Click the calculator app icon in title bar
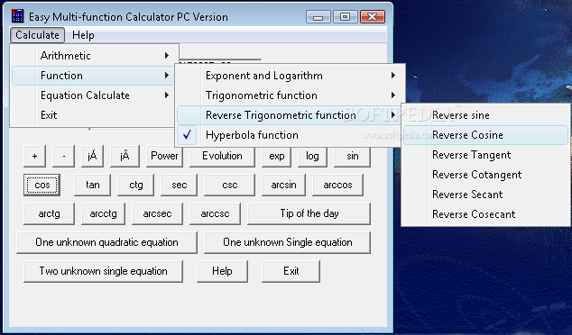Viewport: 572px width, 335px height. tap(17, 16)
